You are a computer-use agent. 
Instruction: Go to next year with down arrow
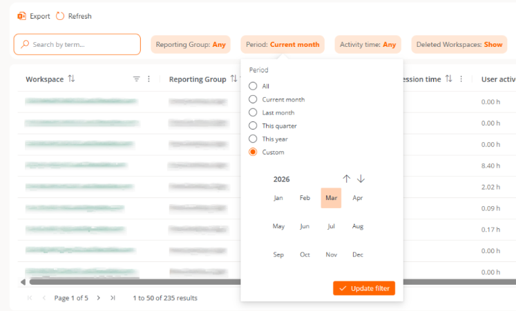361,179
